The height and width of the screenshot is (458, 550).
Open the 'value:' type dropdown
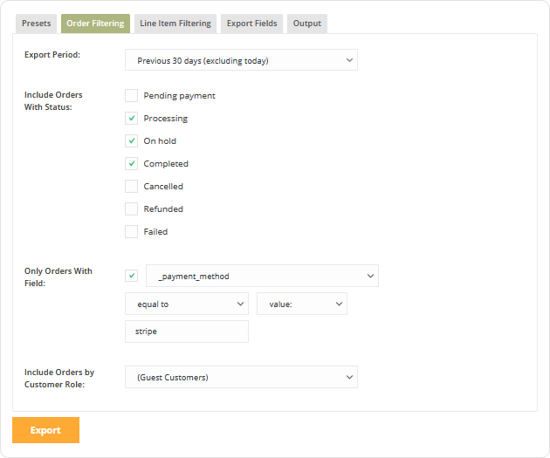pos(302,304)
